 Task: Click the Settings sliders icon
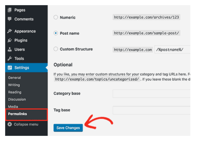[x=10, y=68]
